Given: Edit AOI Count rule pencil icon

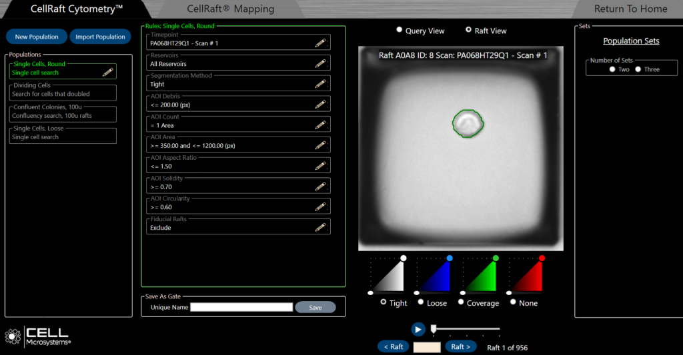Looking at the screenshot, I should (320, 125).
